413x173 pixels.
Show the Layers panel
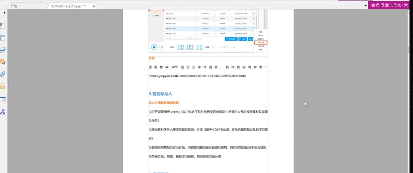coord(3,50)
